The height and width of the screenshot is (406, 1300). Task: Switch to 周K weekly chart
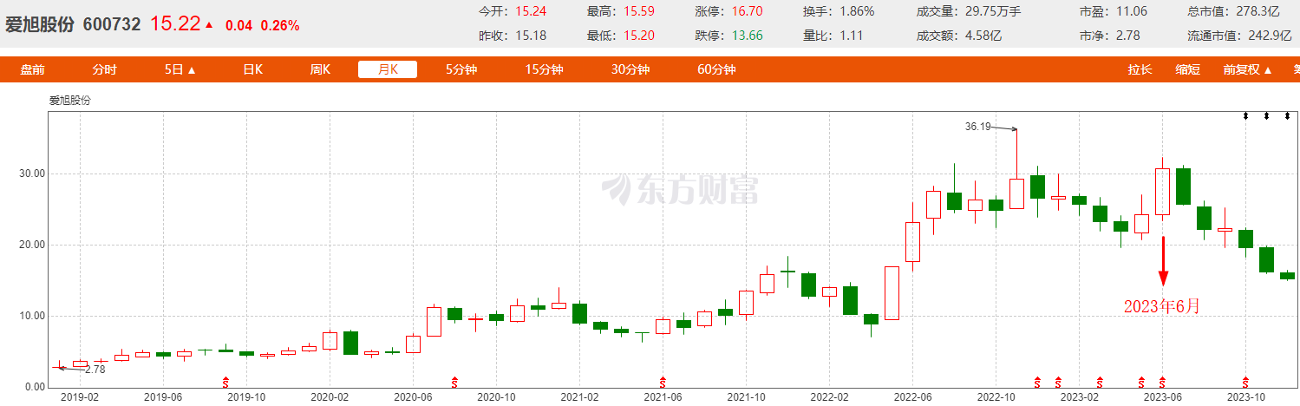pos(320,70)
